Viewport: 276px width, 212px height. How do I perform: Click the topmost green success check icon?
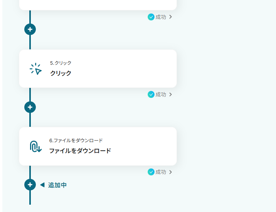pos(151,17)
